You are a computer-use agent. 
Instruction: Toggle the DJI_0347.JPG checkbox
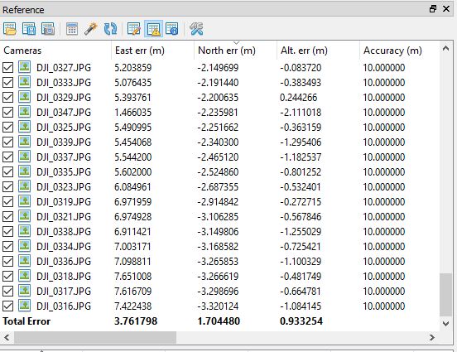click(8, 112)
